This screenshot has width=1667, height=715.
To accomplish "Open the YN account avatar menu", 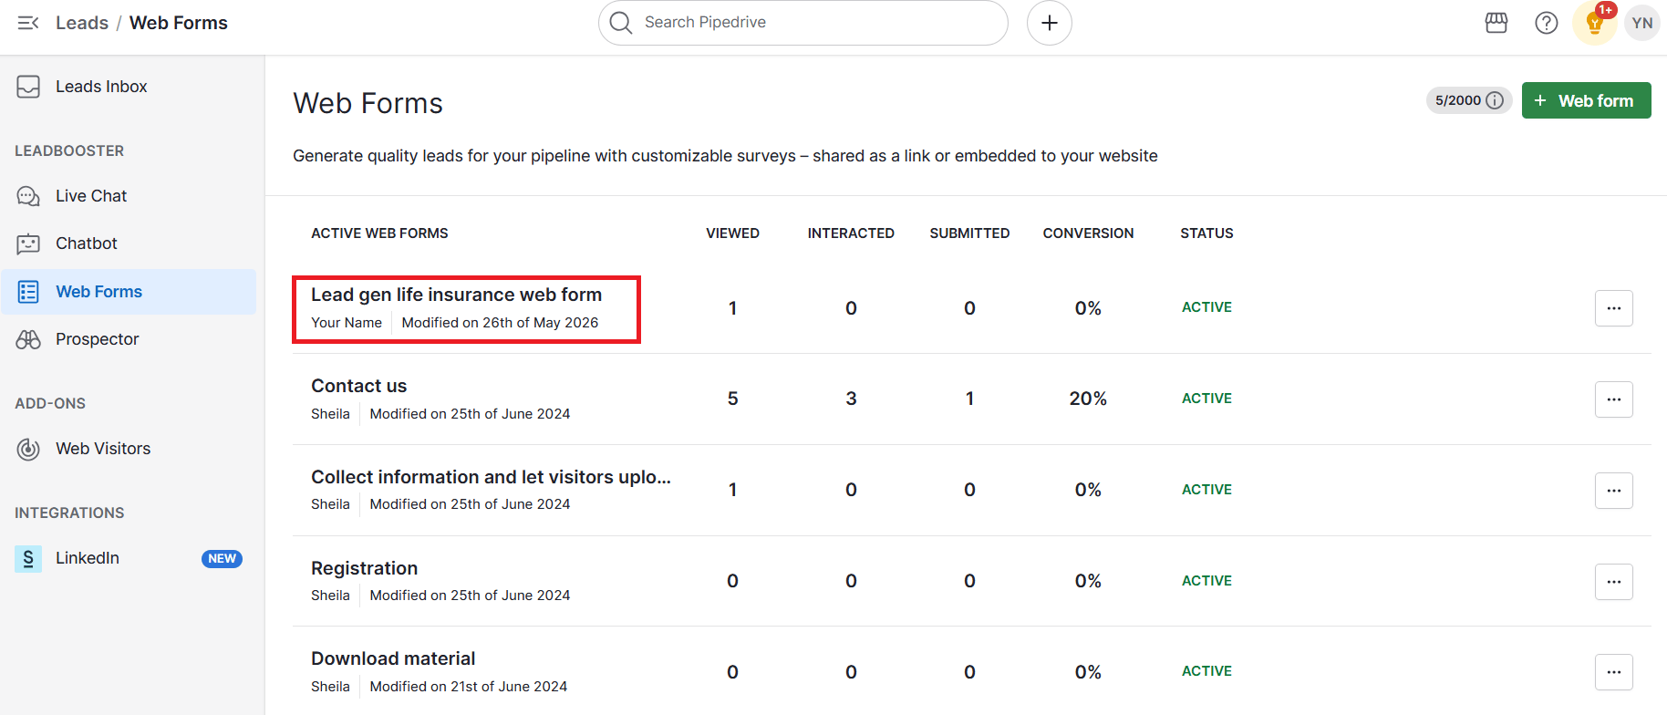I will [1642, 23].
